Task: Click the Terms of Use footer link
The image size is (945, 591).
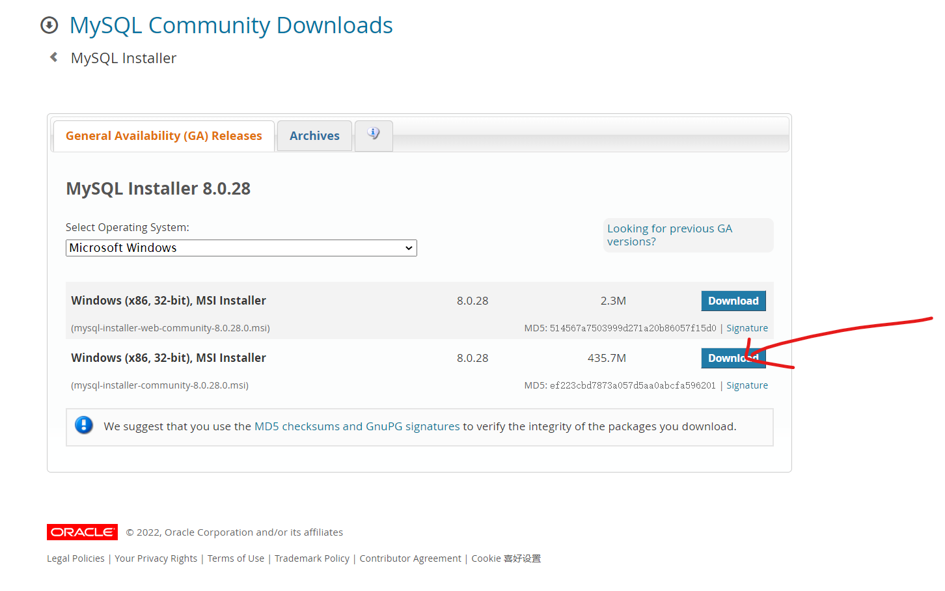Action: pyautogui.click(x=236, y=558)
